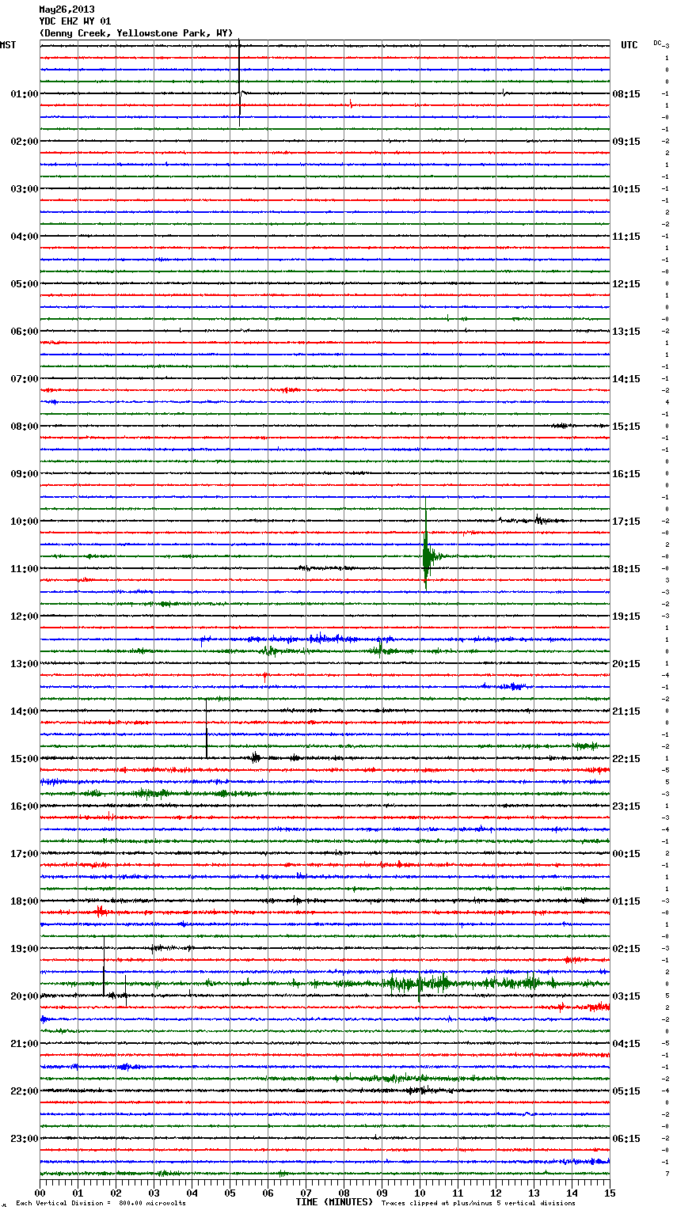Click the 22:15 UTC time label

click(626, 759)
